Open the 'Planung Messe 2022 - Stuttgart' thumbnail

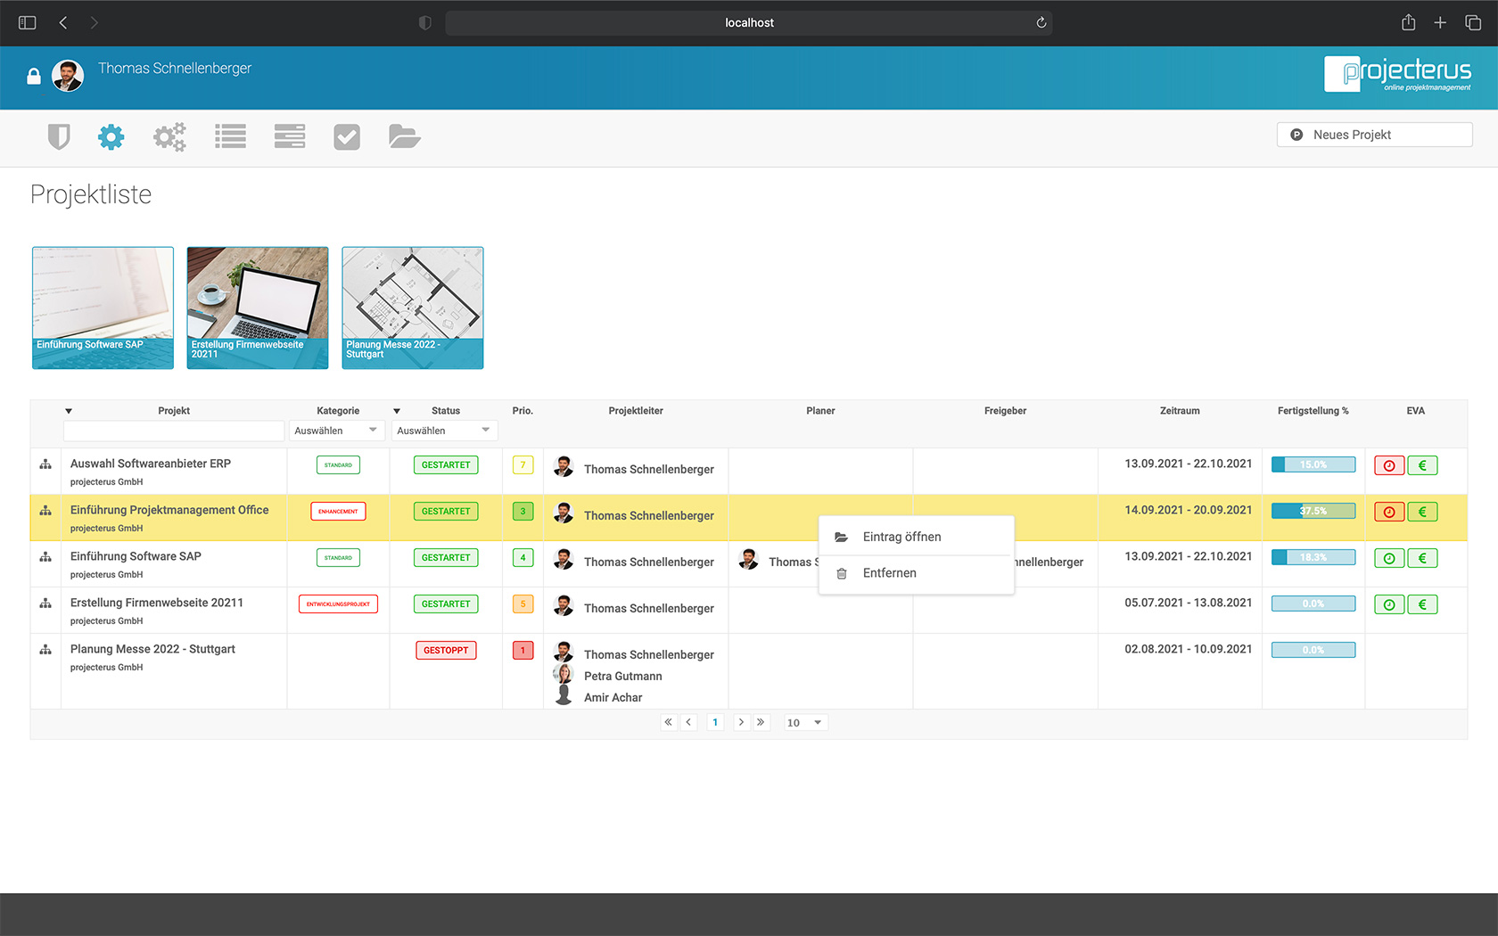click(x=413, y=308)
